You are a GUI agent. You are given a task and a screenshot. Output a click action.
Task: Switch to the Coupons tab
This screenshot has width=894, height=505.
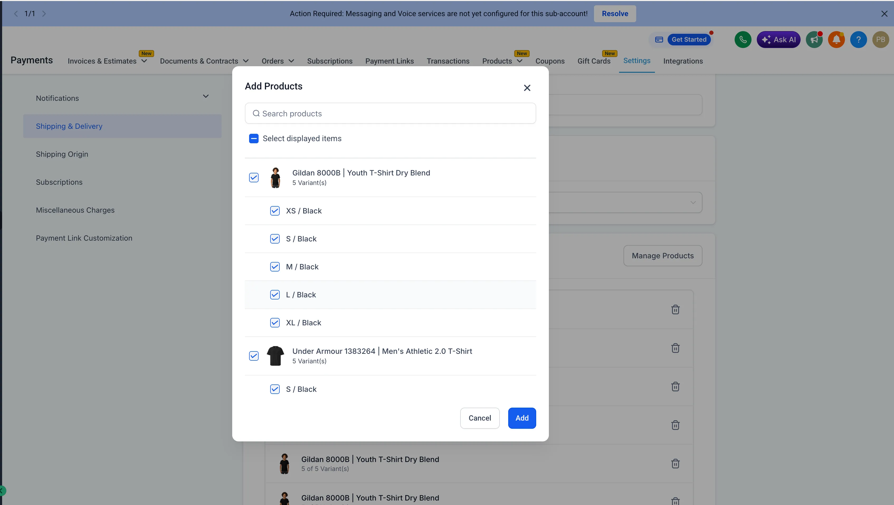point(550,61)
